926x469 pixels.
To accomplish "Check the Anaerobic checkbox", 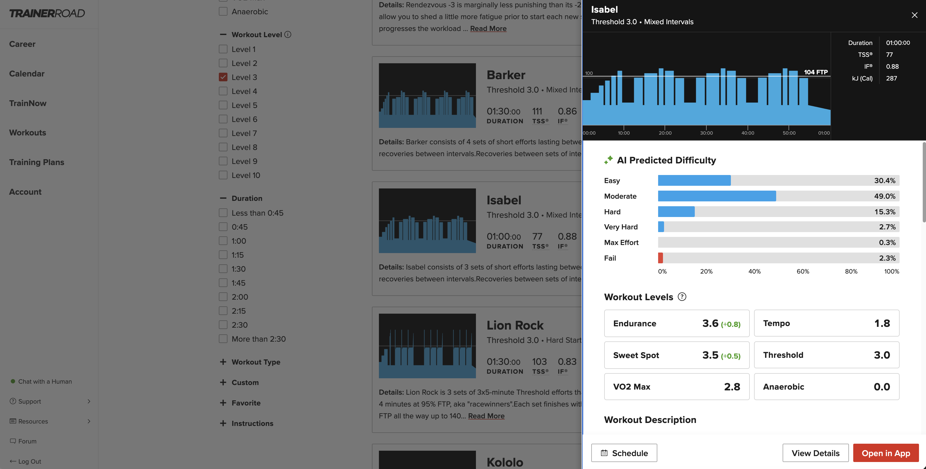I will coord(223,12).
